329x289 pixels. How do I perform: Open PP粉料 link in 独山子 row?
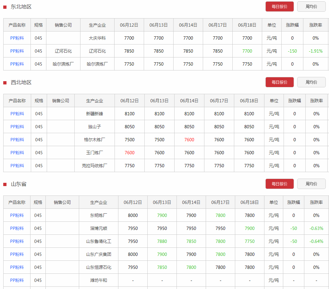17,127
